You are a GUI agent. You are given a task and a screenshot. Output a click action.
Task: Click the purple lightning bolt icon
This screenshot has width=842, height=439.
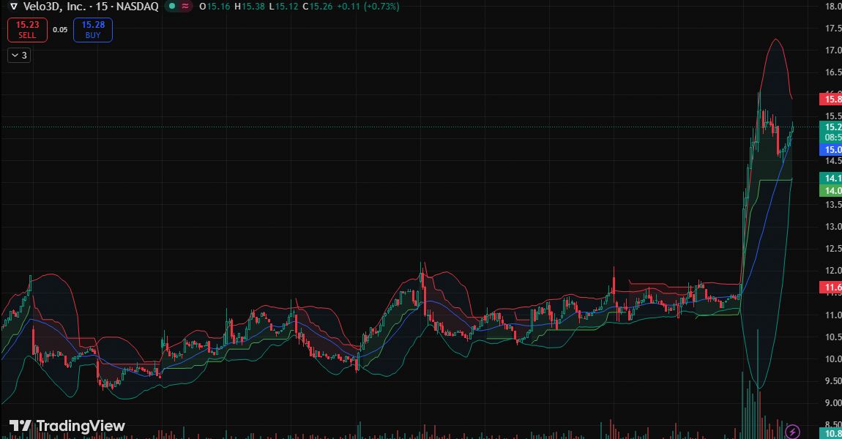click(793, 431)
